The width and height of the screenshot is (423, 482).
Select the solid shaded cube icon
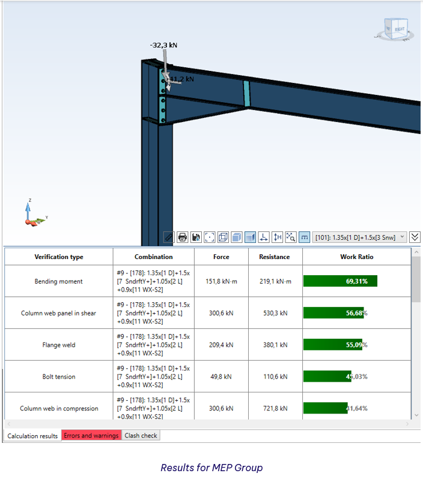[237, 237]
